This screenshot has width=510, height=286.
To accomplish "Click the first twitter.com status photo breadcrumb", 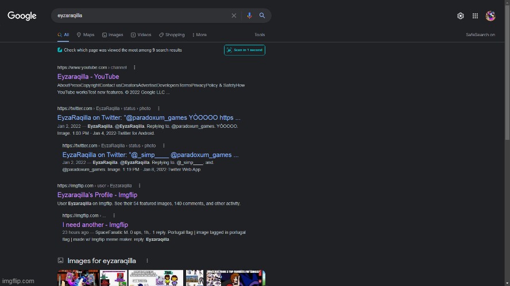I will tap(104, 108).
